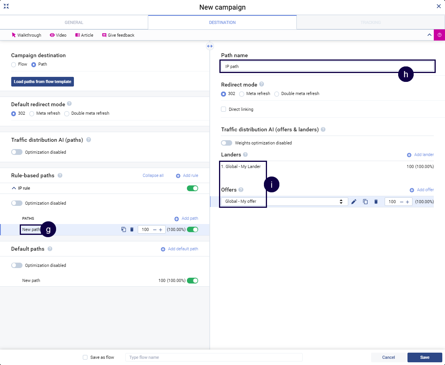Duplicate the Global - My offer entry
The image size is (445, 365).
click(x=365, y=202)
